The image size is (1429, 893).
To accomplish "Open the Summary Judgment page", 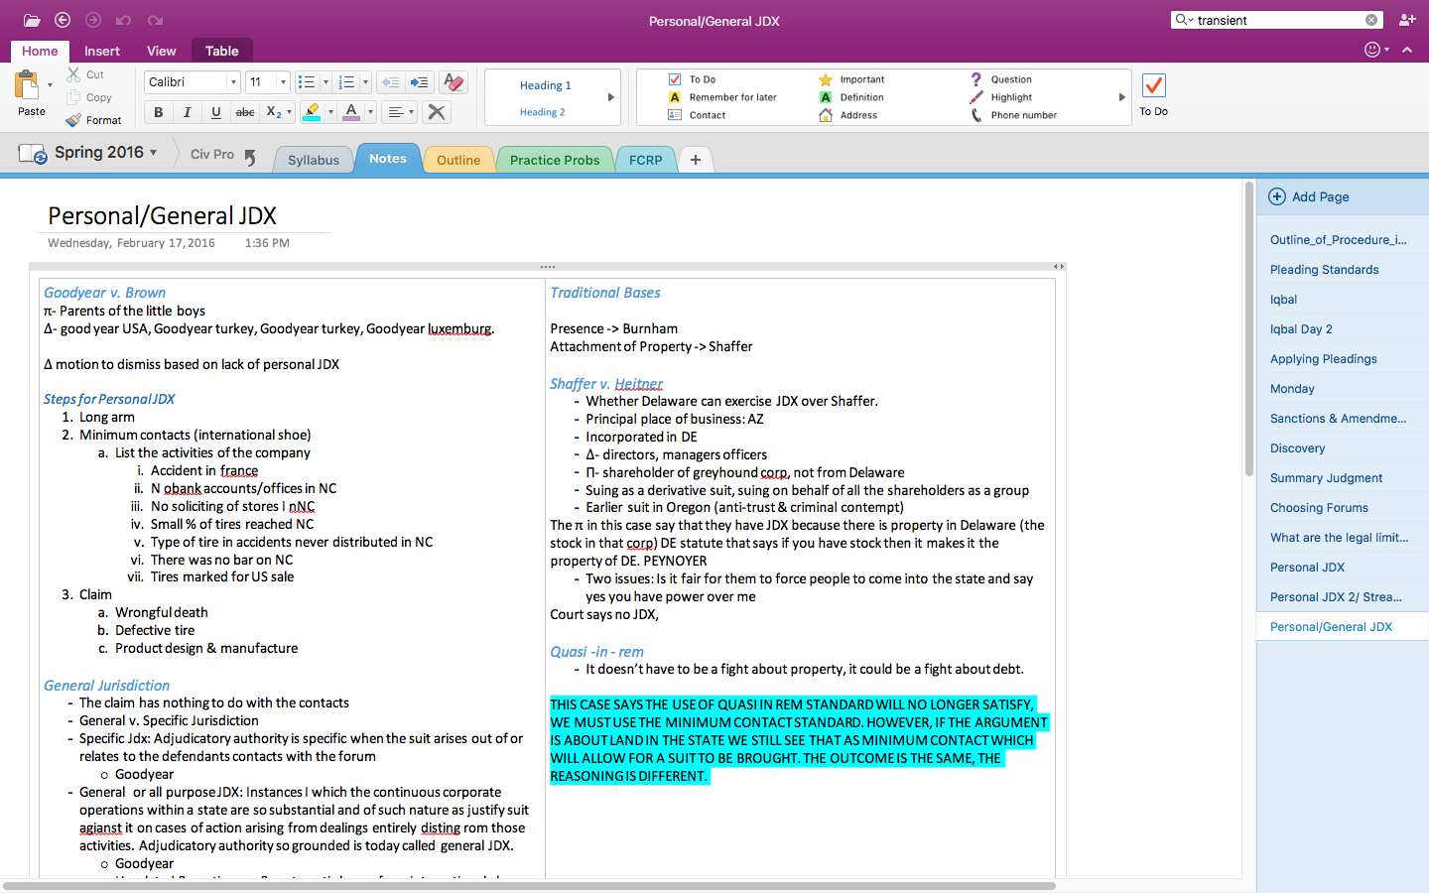I will click(x=1326, y=478).
